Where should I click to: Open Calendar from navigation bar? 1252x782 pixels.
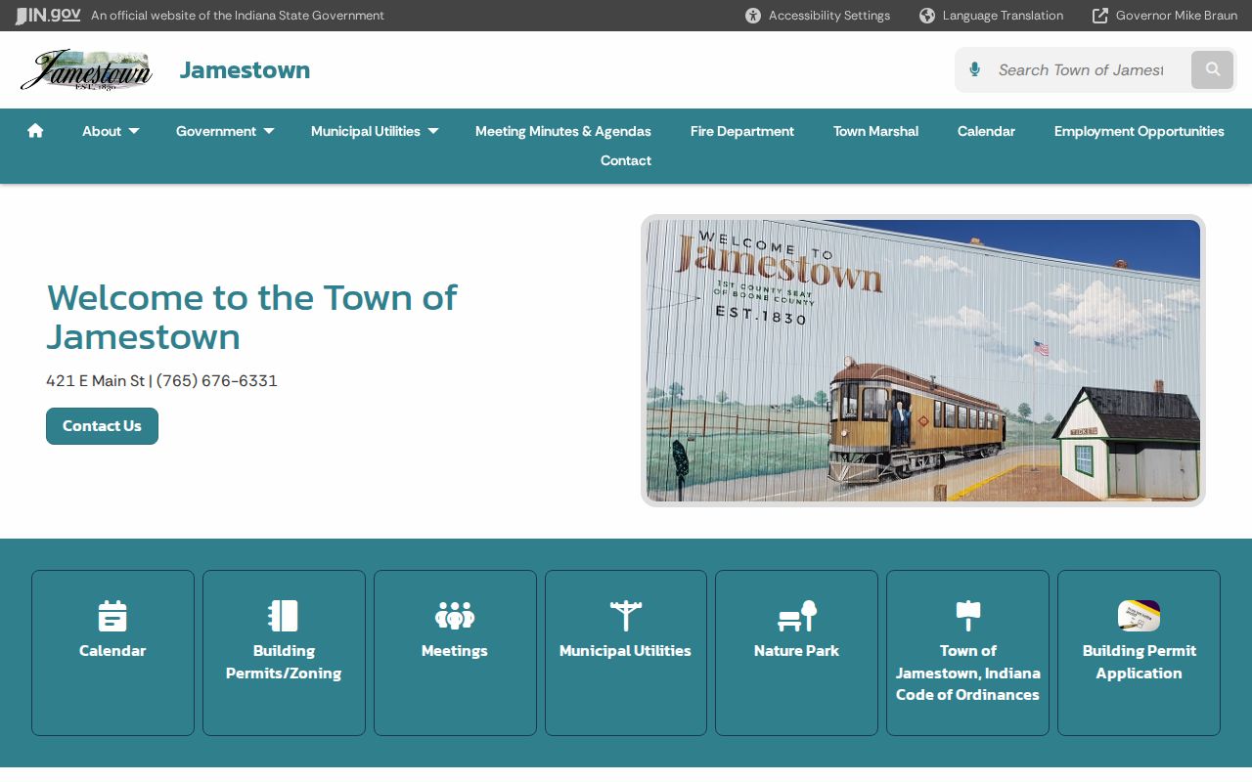[x=986, y=131]
